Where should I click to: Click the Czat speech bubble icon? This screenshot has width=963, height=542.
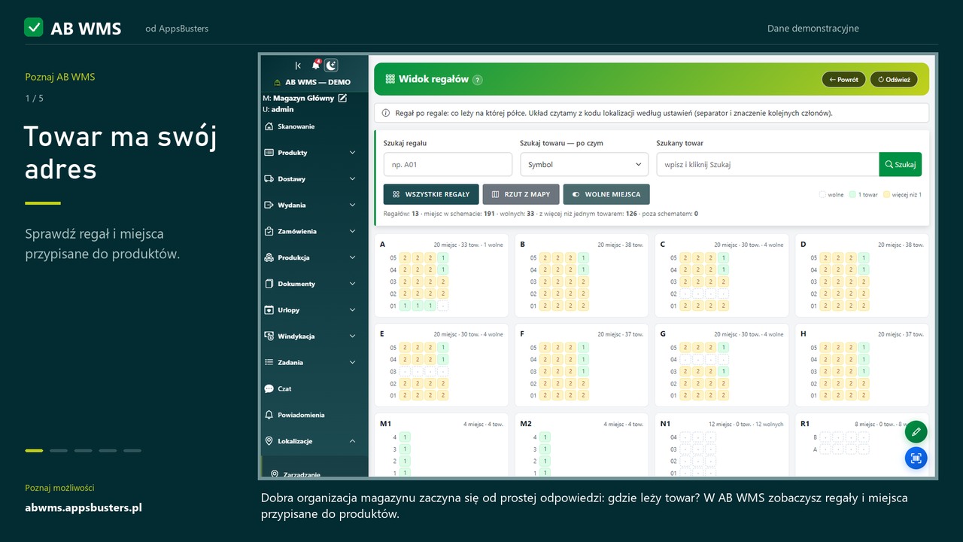[x=269, y=389]
